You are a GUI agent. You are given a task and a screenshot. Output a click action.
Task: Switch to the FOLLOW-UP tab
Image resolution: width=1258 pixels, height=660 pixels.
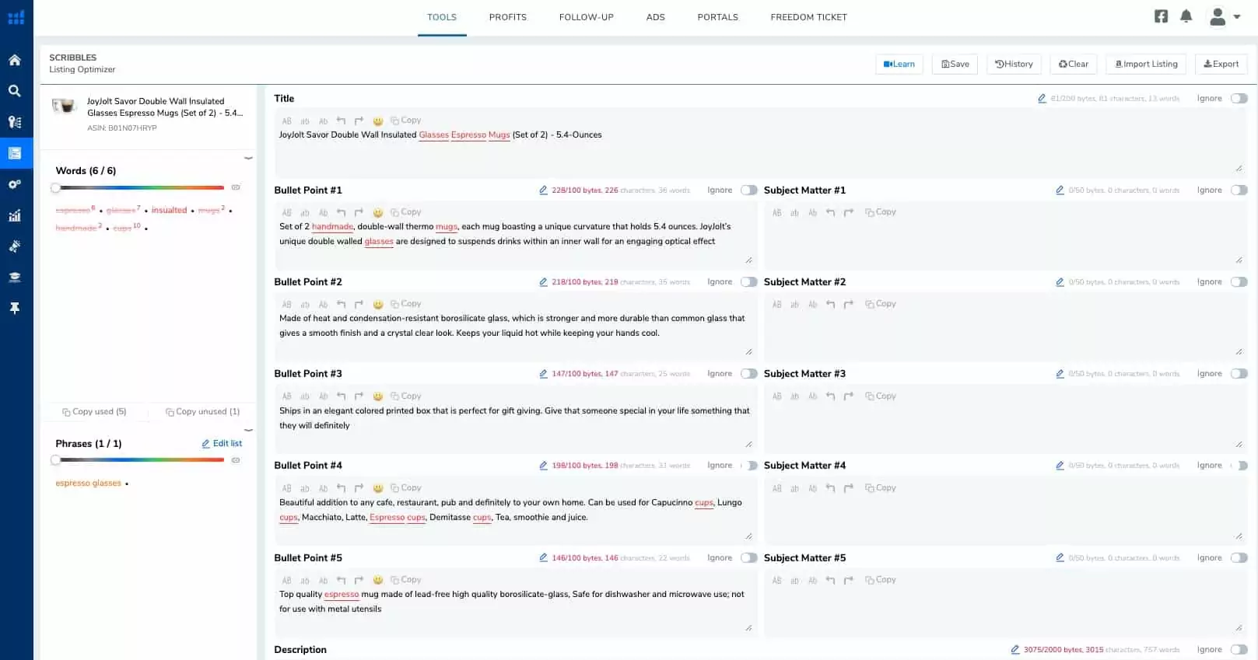[x=587, y=17]
